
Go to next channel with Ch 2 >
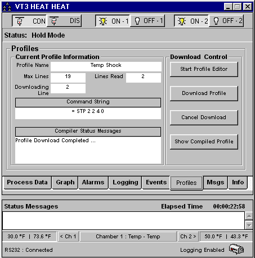(188, 237)
